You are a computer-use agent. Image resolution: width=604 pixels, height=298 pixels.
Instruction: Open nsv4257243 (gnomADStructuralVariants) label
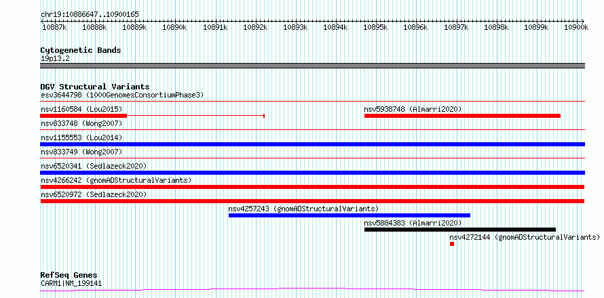[303, 209]
